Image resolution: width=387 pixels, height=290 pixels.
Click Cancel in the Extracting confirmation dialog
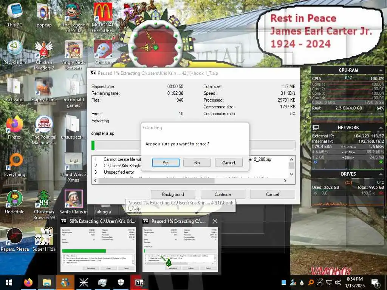229,162
